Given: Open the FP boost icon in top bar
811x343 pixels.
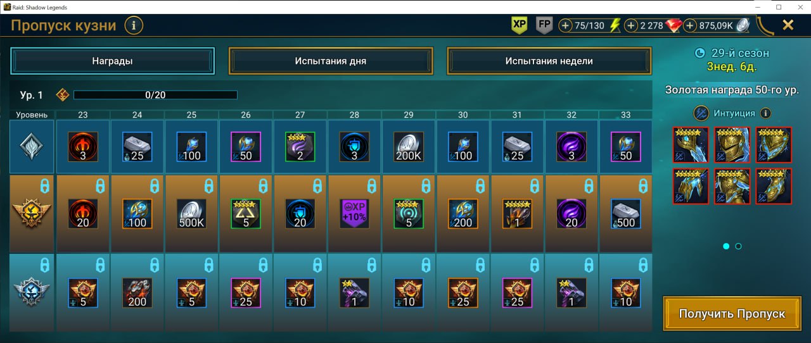Looking at the screenshot, I should click(x=544, y=25).
